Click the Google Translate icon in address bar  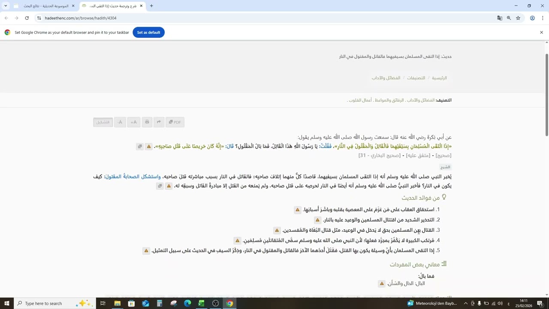(x=500, y=18)
